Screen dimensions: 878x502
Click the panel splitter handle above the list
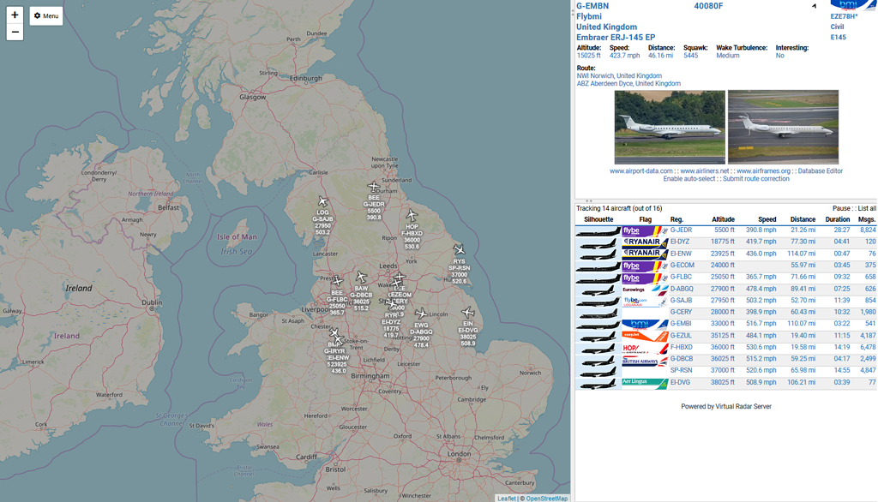588,200
